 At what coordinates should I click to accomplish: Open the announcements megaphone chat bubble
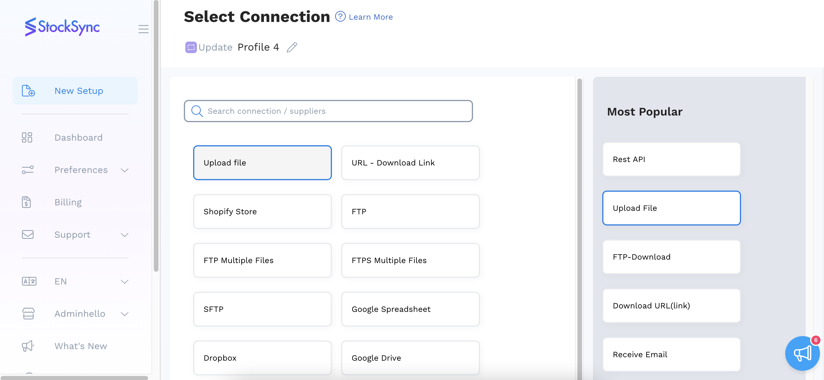pyautogui.click(x=802, y=353)
